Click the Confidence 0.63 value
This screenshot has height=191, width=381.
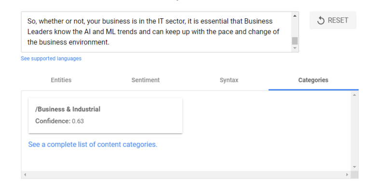tap(78, 121)
